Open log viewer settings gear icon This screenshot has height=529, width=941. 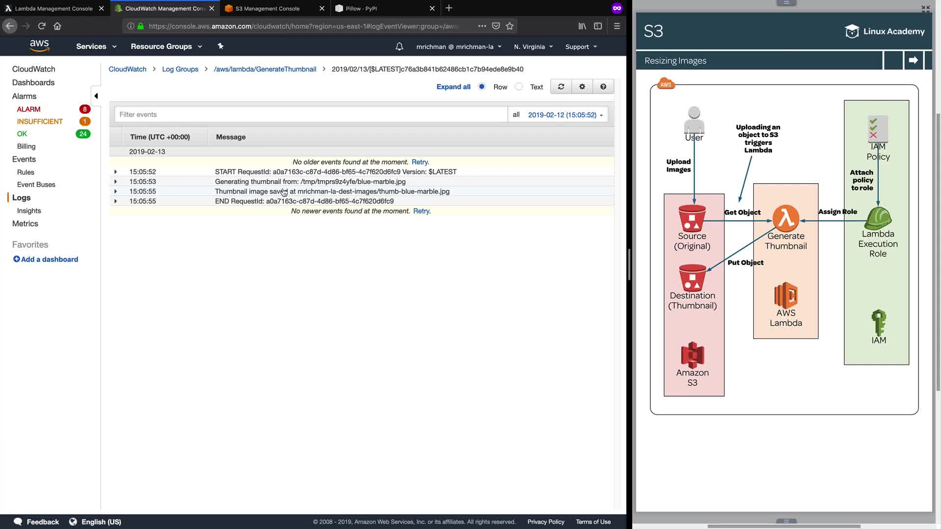click(x=582, y=87)
